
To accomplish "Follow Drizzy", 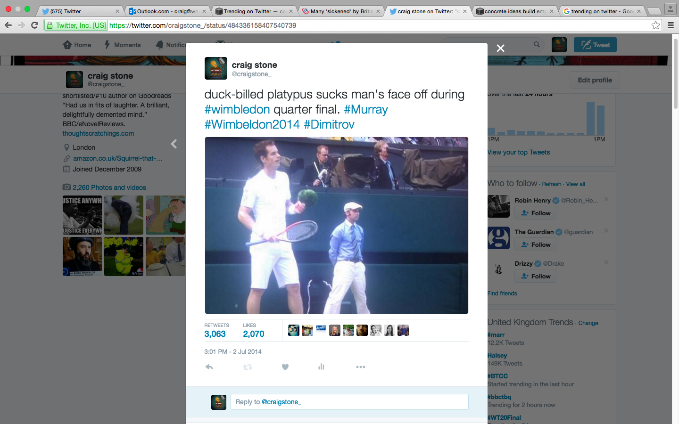I will click(536, 276).
